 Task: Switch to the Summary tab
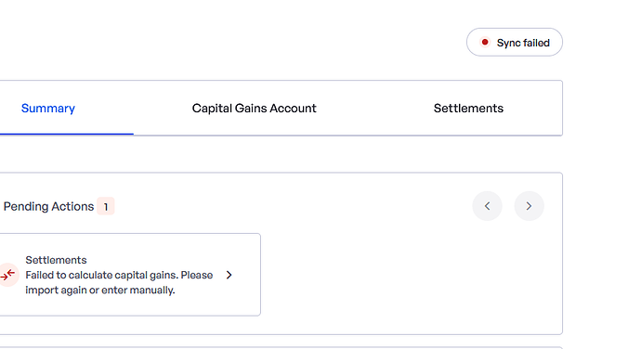click(48, 109)
